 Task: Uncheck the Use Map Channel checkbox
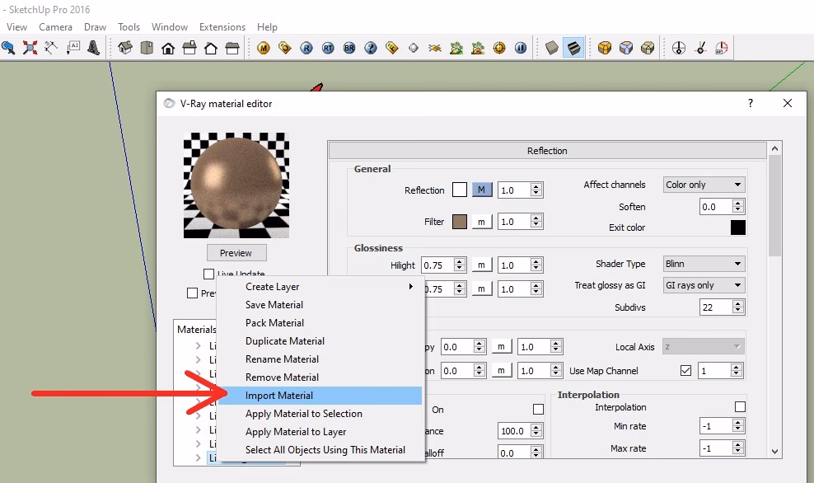pos(685,371)
